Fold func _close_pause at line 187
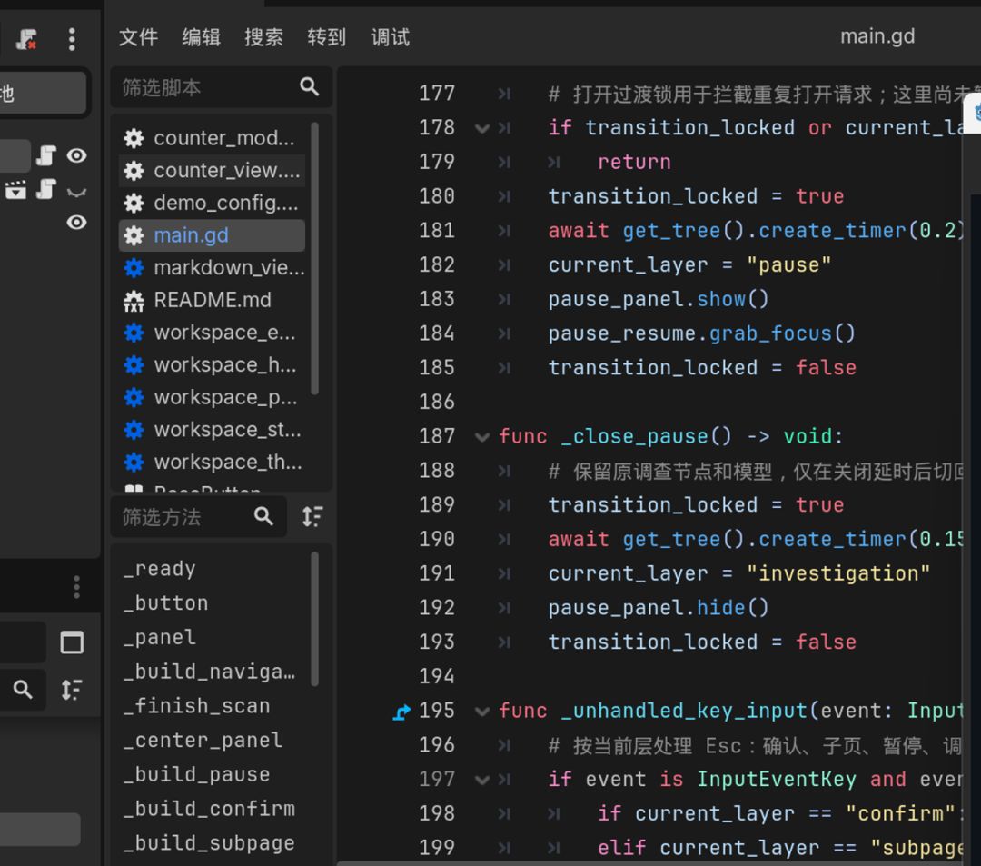The height and width of the screenshot is (866, 981). click(481, 437)
